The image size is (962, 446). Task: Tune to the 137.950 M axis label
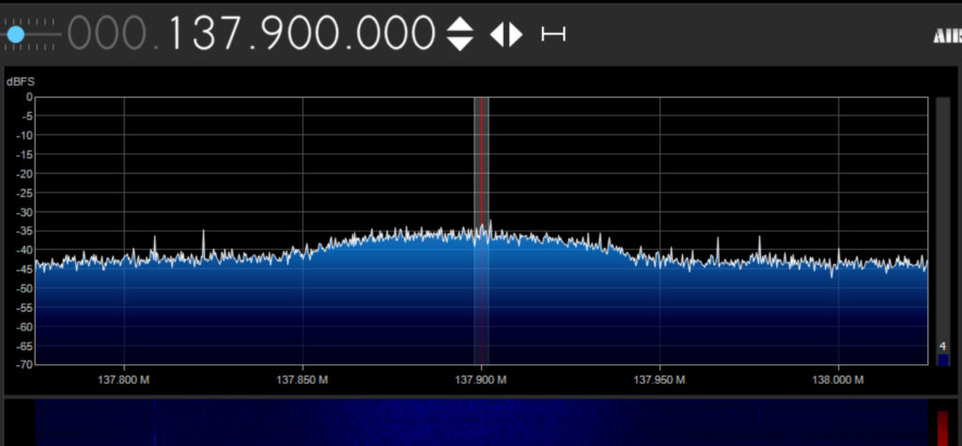[x=659, y=380]
